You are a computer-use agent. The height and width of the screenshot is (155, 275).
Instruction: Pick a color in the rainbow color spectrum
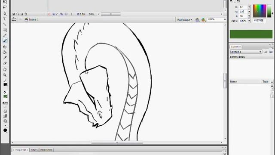coord(260,11)
